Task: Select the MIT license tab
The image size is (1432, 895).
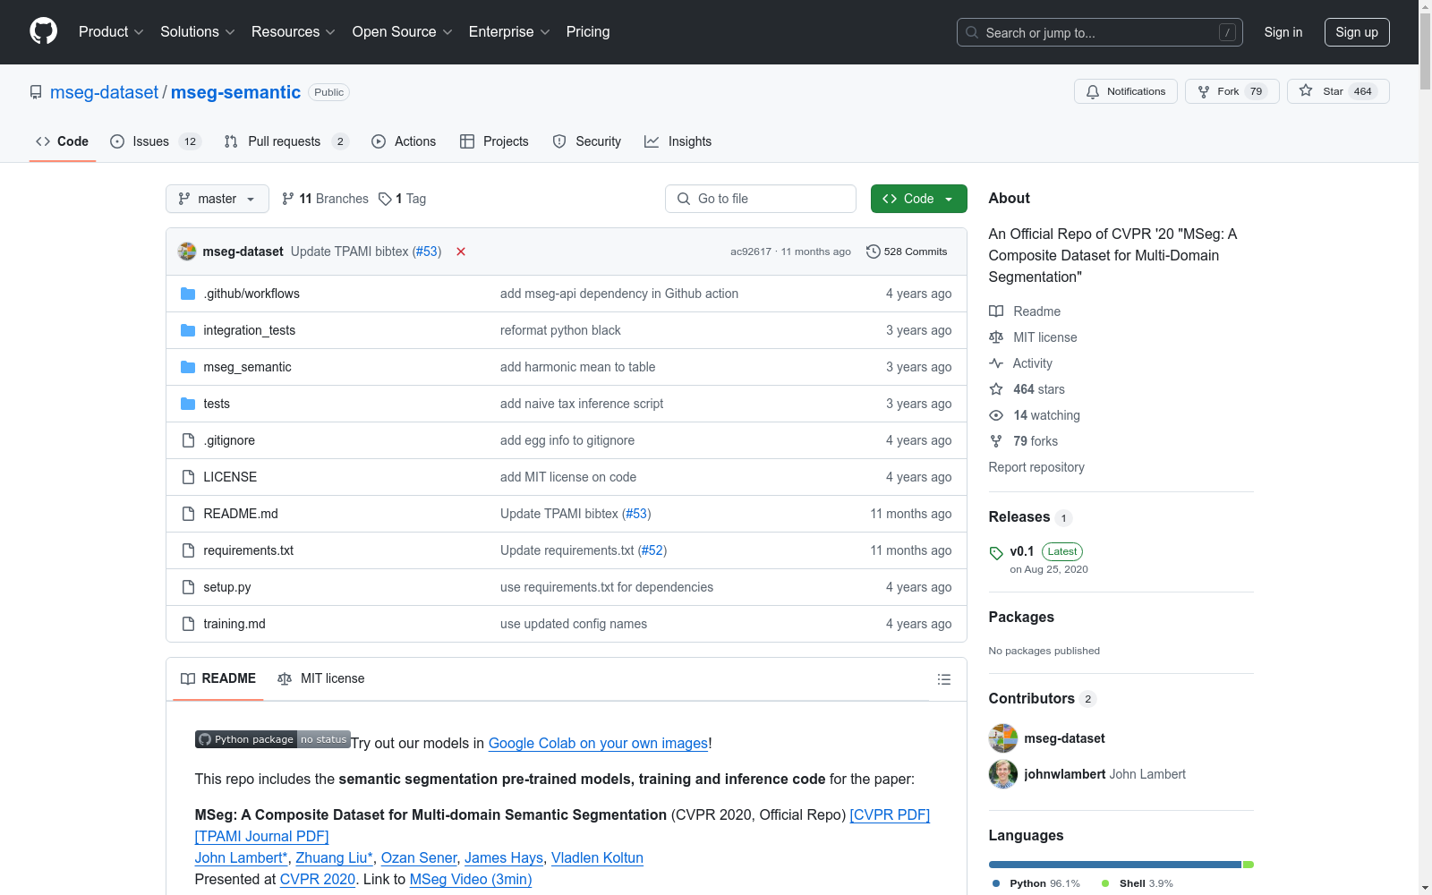Action: pyautogui.click(x=321, y=678)
